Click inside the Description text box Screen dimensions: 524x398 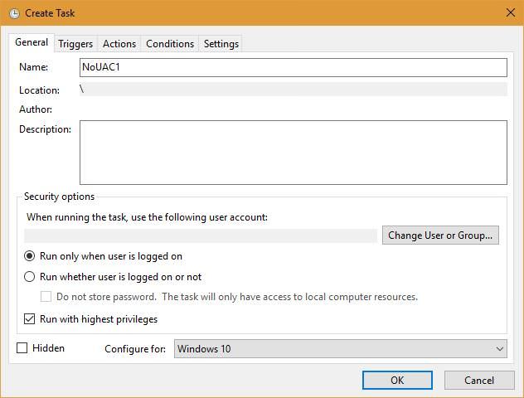click(x=293, y=153)
